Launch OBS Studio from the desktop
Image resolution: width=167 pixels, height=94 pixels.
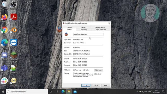14,5
